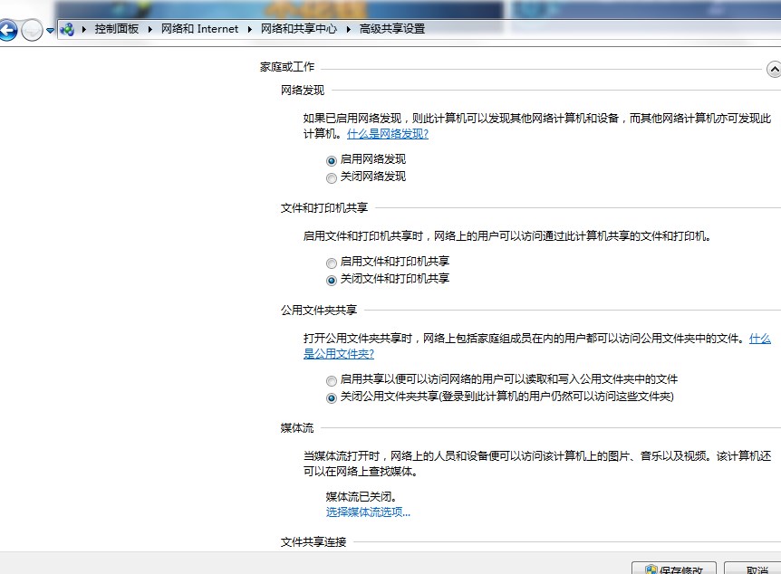The image size is (781, 574).
Task: Click the 媒体流已关闭。 status text
Action: [x=362, y=497]
